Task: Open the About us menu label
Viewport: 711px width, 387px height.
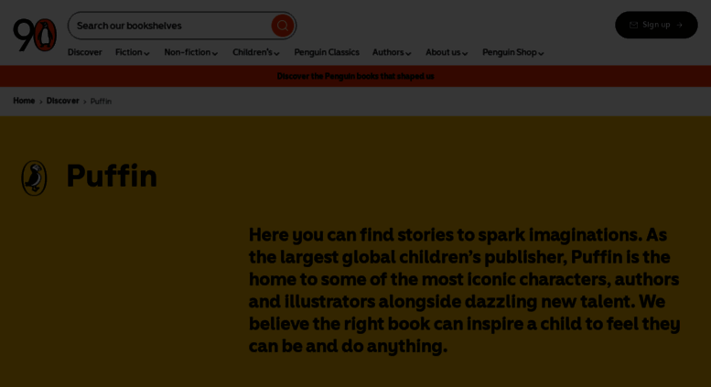Action: coord(443,52)
